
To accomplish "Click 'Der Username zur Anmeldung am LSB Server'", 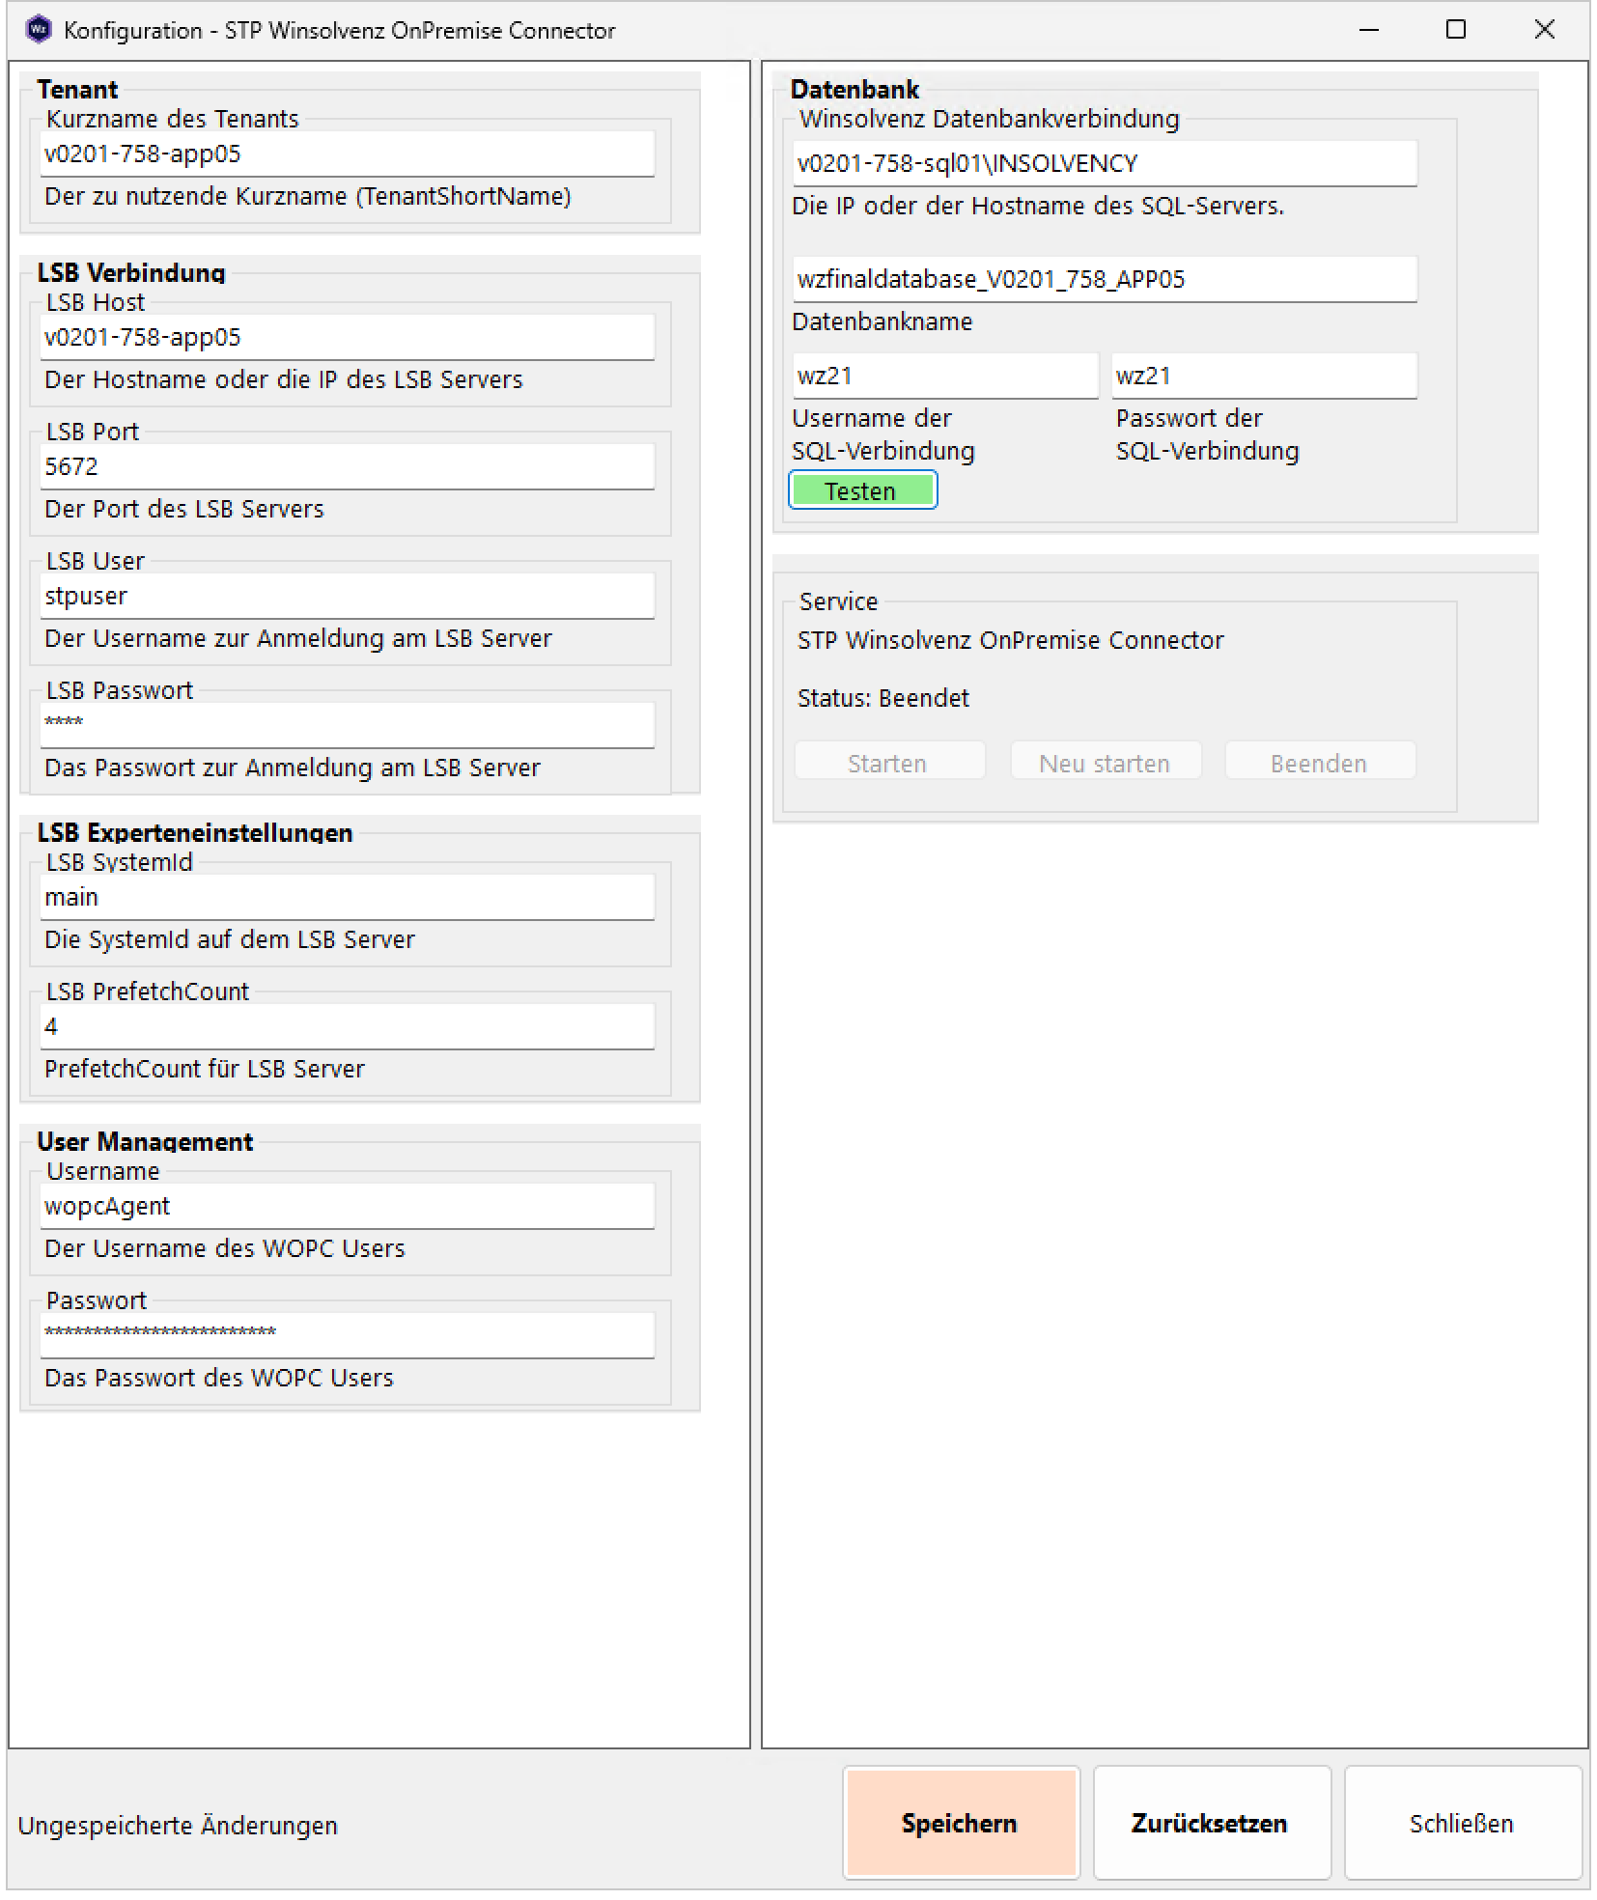I will click(298, 638).
